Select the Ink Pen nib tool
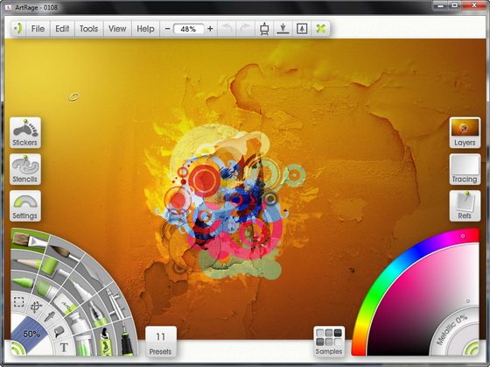The height and width of the screenshot is (367, 490). [x=97, y=313]
